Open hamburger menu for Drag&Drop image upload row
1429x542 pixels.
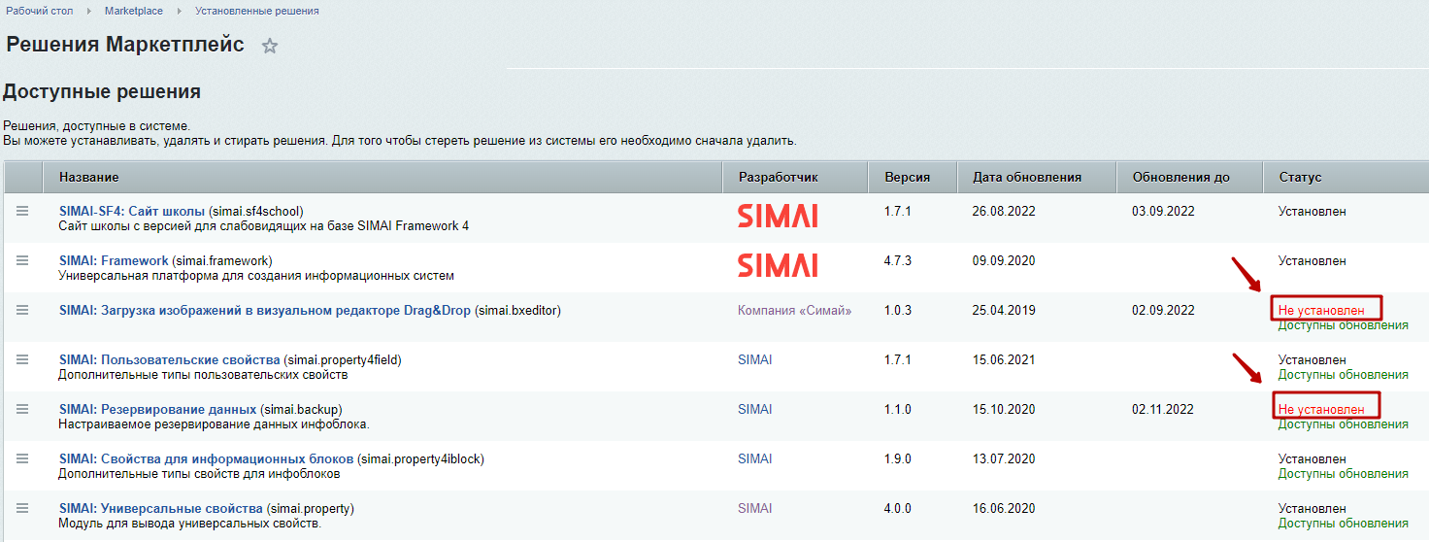[22, 310]
